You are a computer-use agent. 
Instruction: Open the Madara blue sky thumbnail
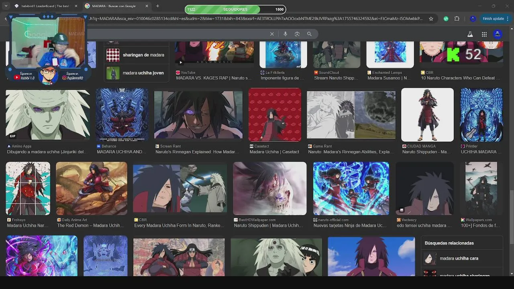click(371, 256)
